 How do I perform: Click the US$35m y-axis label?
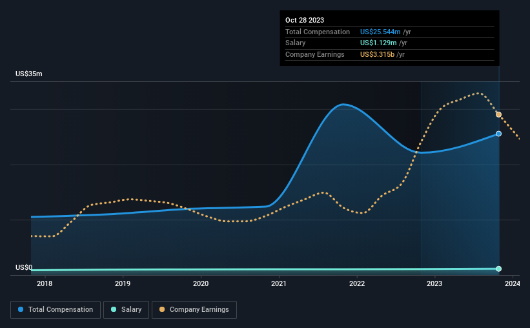click(29, 74)
